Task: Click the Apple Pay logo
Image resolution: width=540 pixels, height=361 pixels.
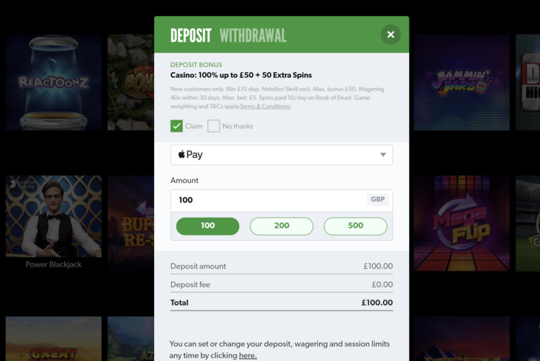Action: (x=191, y=154)
